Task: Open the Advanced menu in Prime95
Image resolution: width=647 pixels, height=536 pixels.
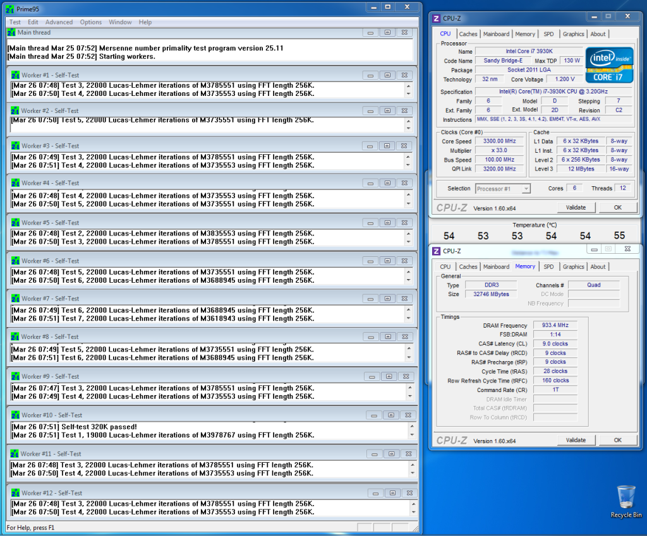Action: pyautogui.click(x=59, y=22)
